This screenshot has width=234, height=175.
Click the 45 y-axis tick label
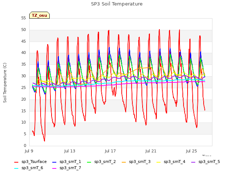pyautogui.click(x=23, y=41)
